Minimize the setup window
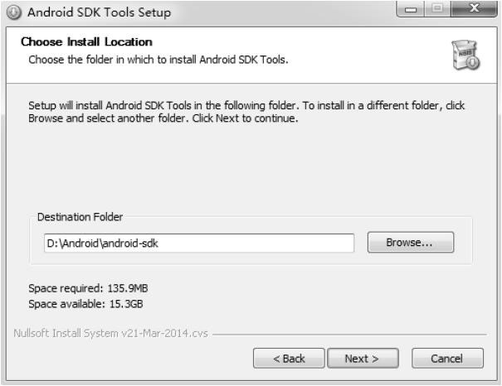Viewport: 502px width, 386px height. (411, 12)
